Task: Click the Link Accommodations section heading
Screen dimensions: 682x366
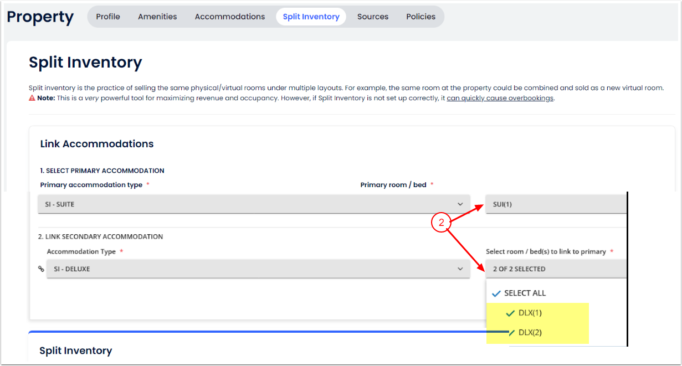Action: click(x=97, y=144)
